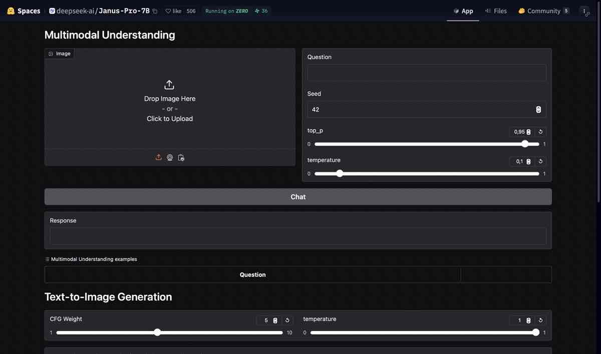Click the upper temperature value box

pos(521,161)
